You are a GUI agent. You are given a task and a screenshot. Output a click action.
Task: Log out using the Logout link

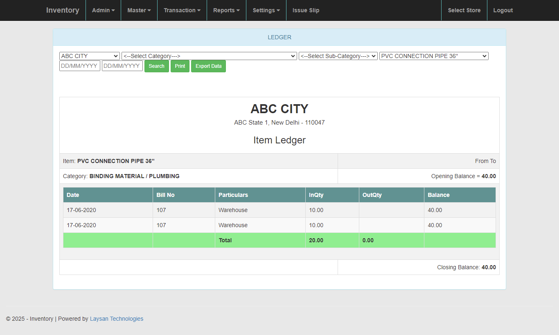pyautogui.click(x=503, y=10)
